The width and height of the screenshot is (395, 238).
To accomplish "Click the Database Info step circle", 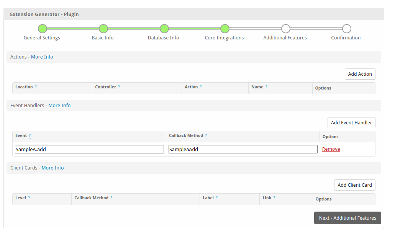I will pyautogui.click(x=164, y=29).
